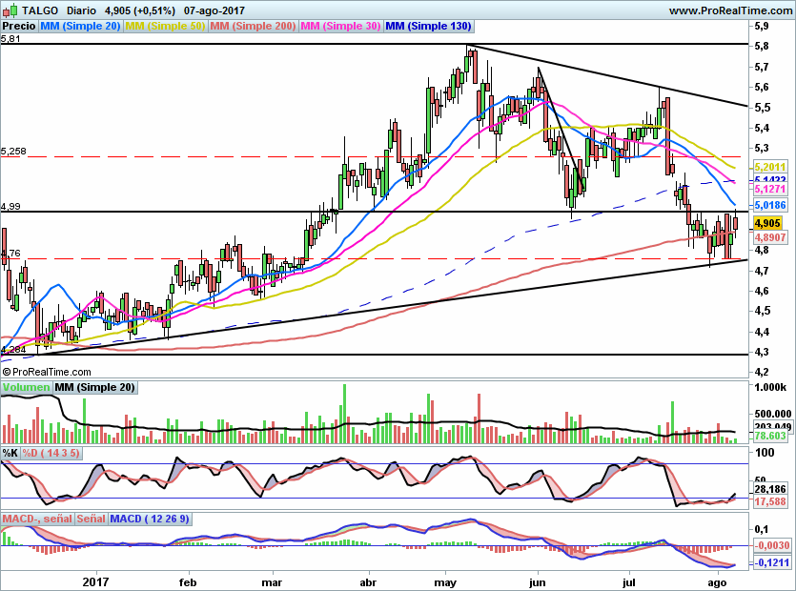Select the %D (14 3 5) label
796x591 pixels.
tap(51, 452)
